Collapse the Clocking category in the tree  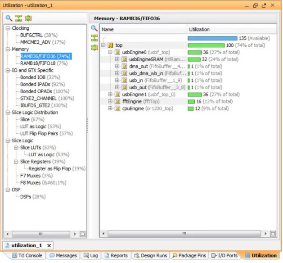tap(8, 28)
